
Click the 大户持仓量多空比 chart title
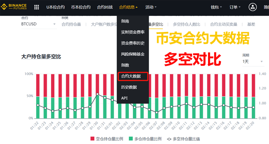coord(41,57)
